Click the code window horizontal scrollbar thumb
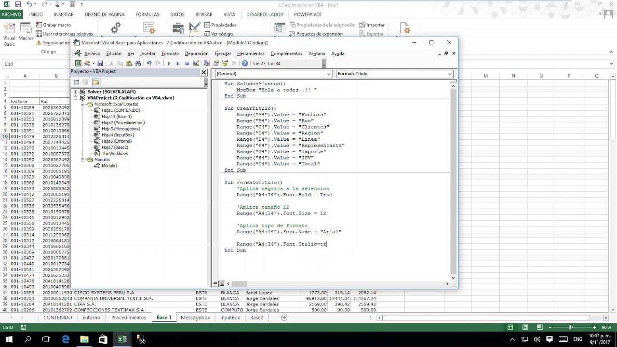This screenshot has height=347, width=617. 239,284
